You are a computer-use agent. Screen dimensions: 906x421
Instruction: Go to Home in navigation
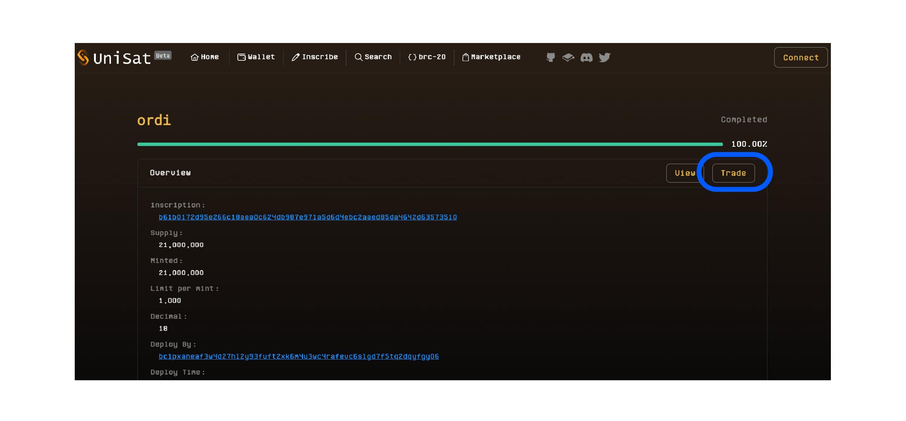pyautogui.click(x=205, y=57)
